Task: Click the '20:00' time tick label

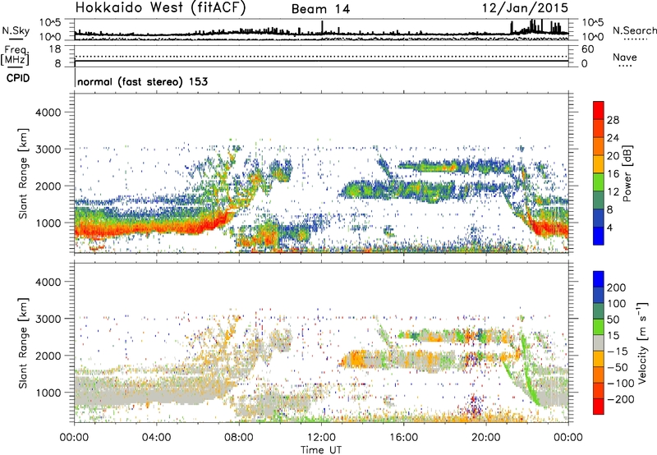Action: [x=486, y=438]
